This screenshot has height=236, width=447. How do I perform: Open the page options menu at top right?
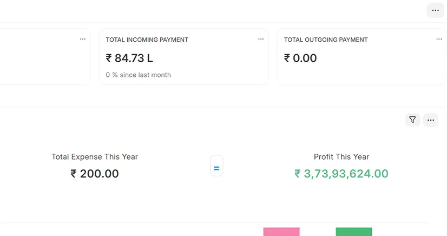(435, 10)
